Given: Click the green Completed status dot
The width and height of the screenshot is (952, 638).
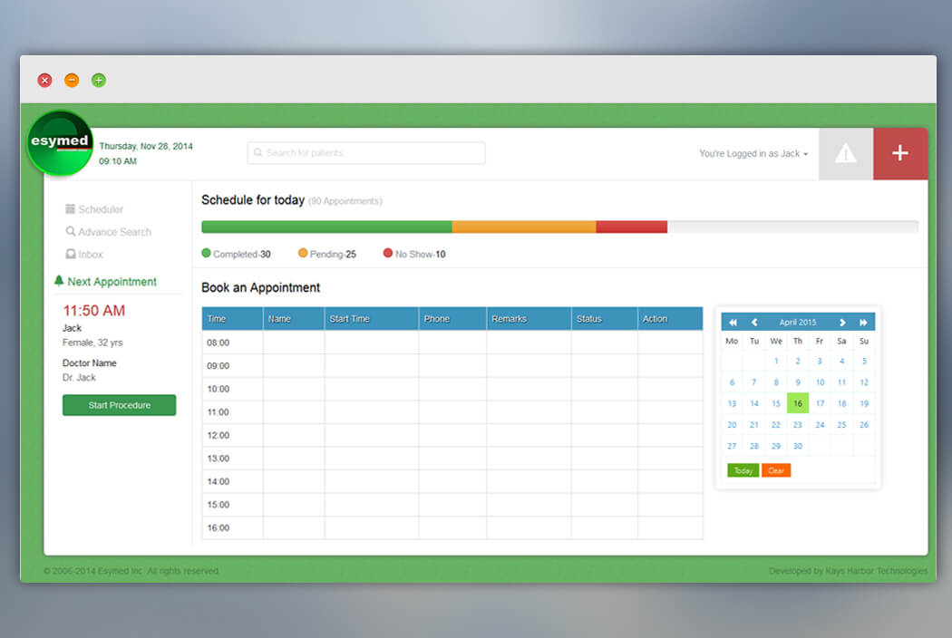Looking at the screenshot, I should pyautogui.click(x=206, y=253).
